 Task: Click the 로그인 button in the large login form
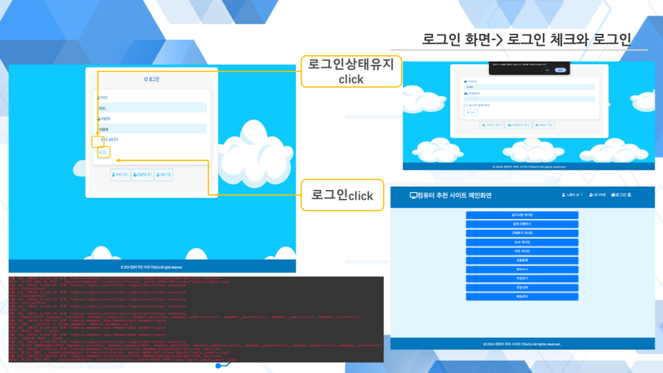102,152
